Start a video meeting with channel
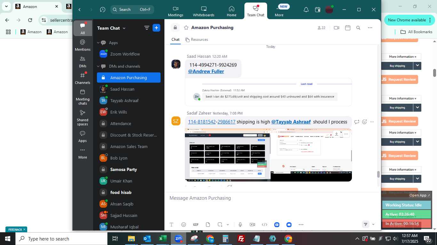 337,28
